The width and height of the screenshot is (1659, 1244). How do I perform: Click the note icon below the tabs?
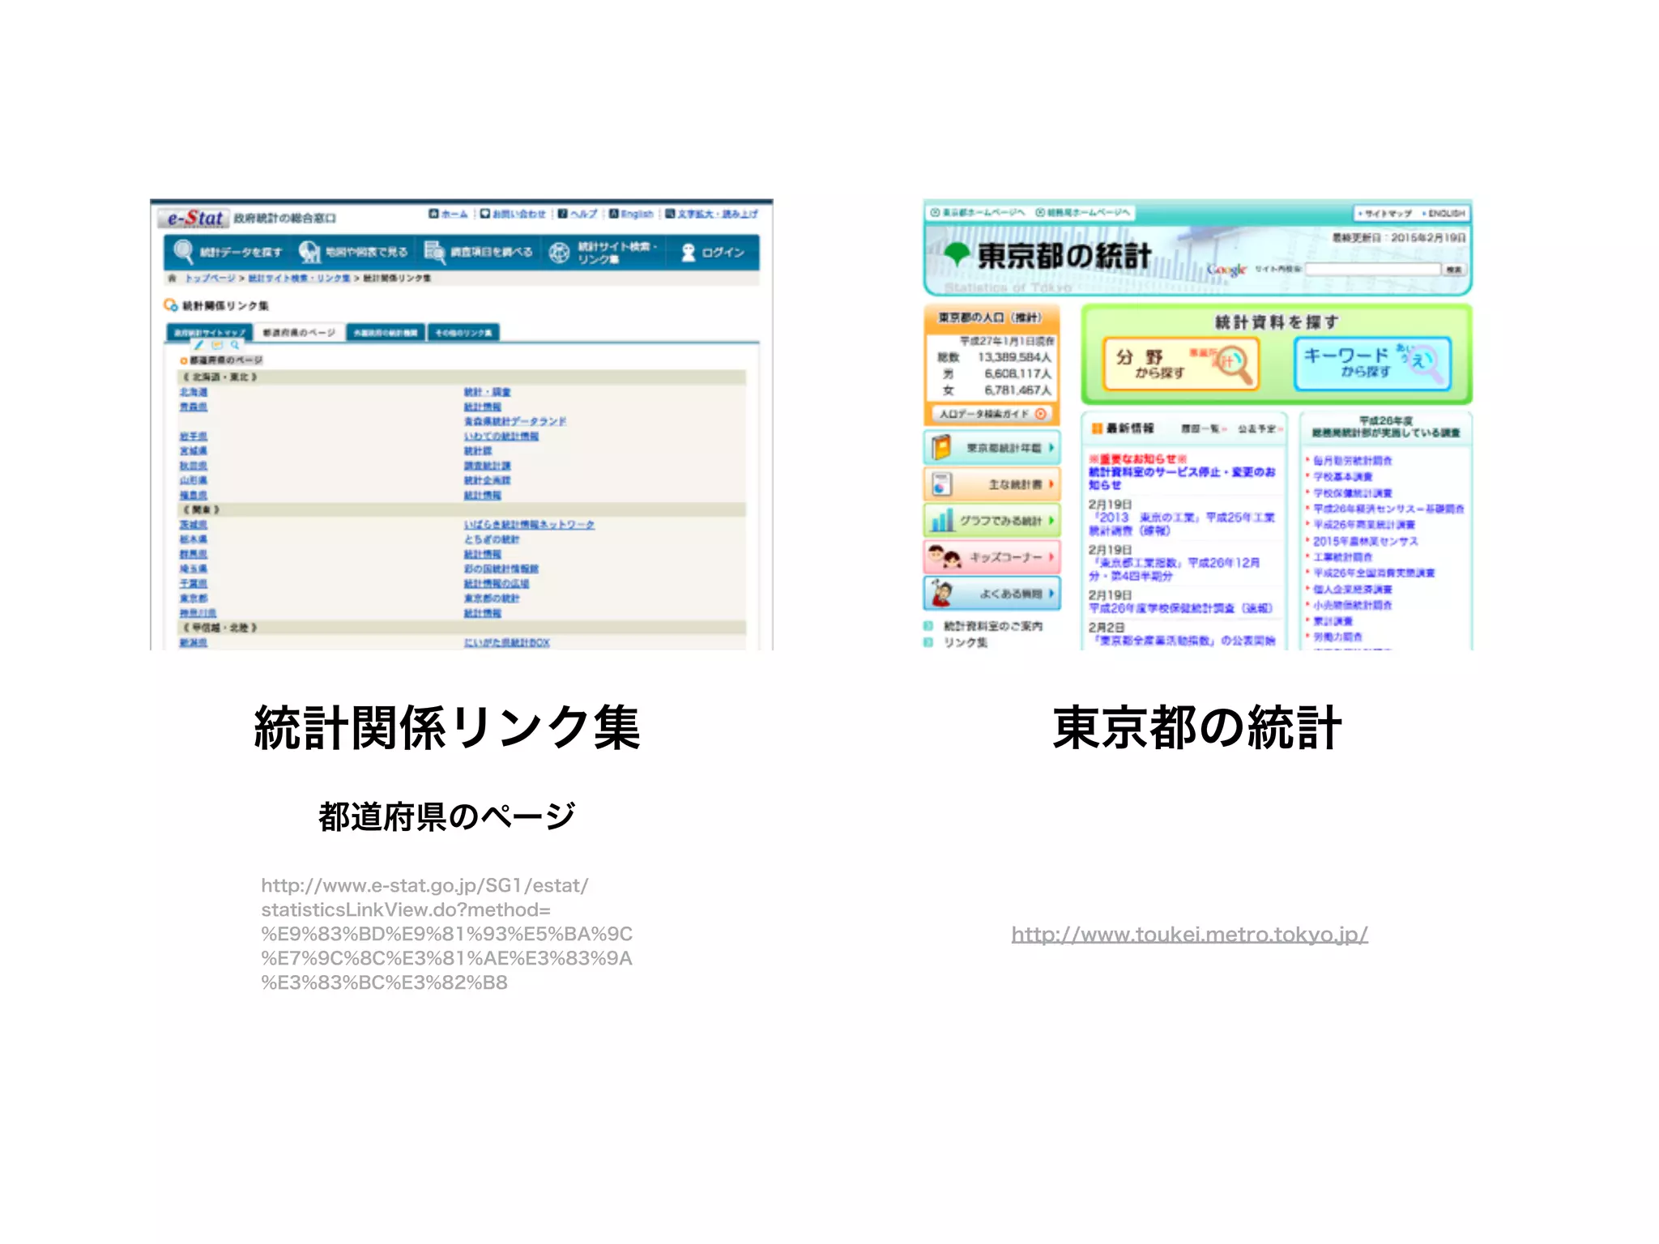point(217,346)
